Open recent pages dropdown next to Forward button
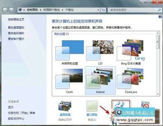This screenshot has height=126, width=163. point(16,10)
